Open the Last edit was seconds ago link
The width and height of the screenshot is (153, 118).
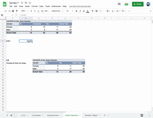coord(80,6)
